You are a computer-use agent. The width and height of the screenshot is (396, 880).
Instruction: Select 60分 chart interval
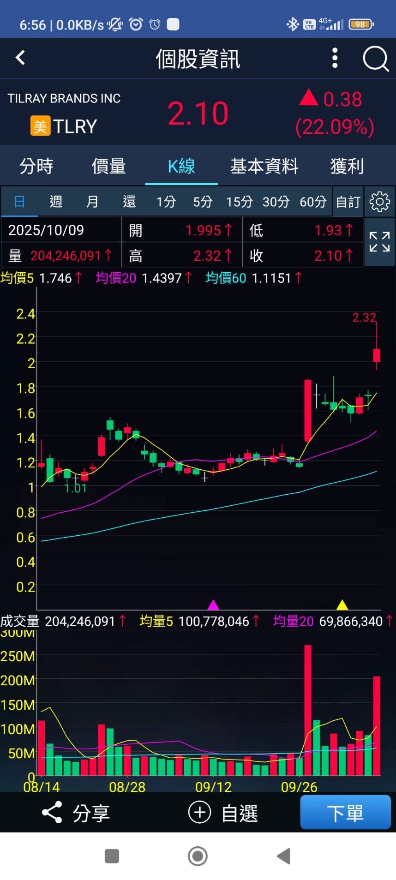click(x=313, y=202)
